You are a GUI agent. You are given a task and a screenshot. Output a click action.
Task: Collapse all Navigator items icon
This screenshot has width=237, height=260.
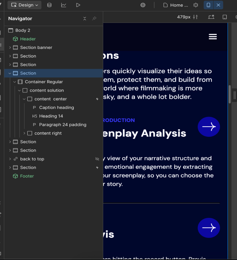pos(85,18)
